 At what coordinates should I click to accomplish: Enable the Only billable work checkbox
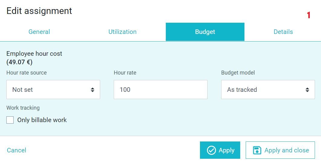click(x=10, y=120)
